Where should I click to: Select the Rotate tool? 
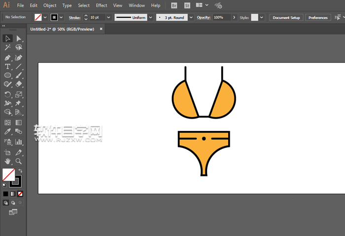point(8,94)
